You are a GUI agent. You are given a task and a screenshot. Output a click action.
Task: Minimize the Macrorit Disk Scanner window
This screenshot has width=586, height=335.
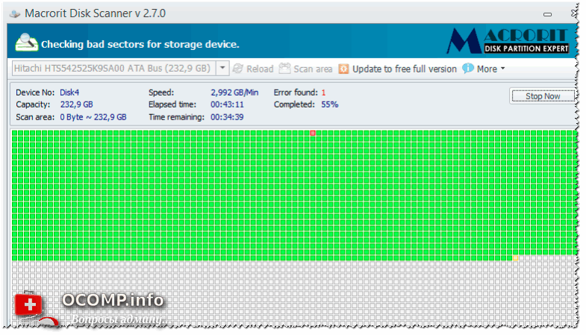547,14
